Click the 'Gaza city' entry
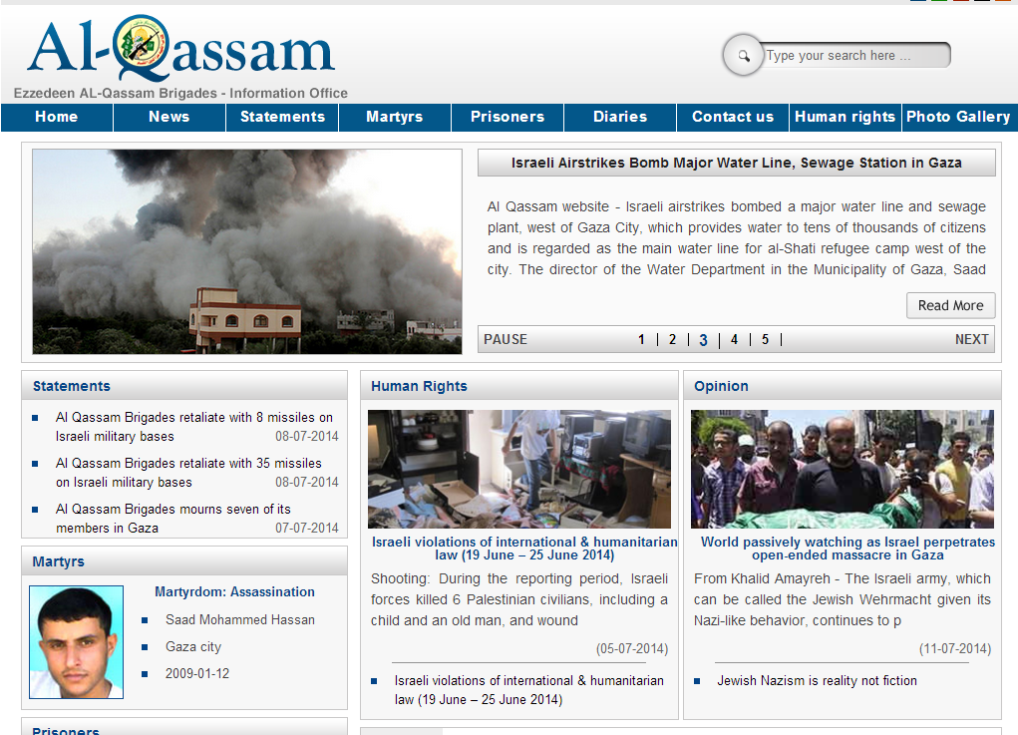1018x735 pixels. 193,646
